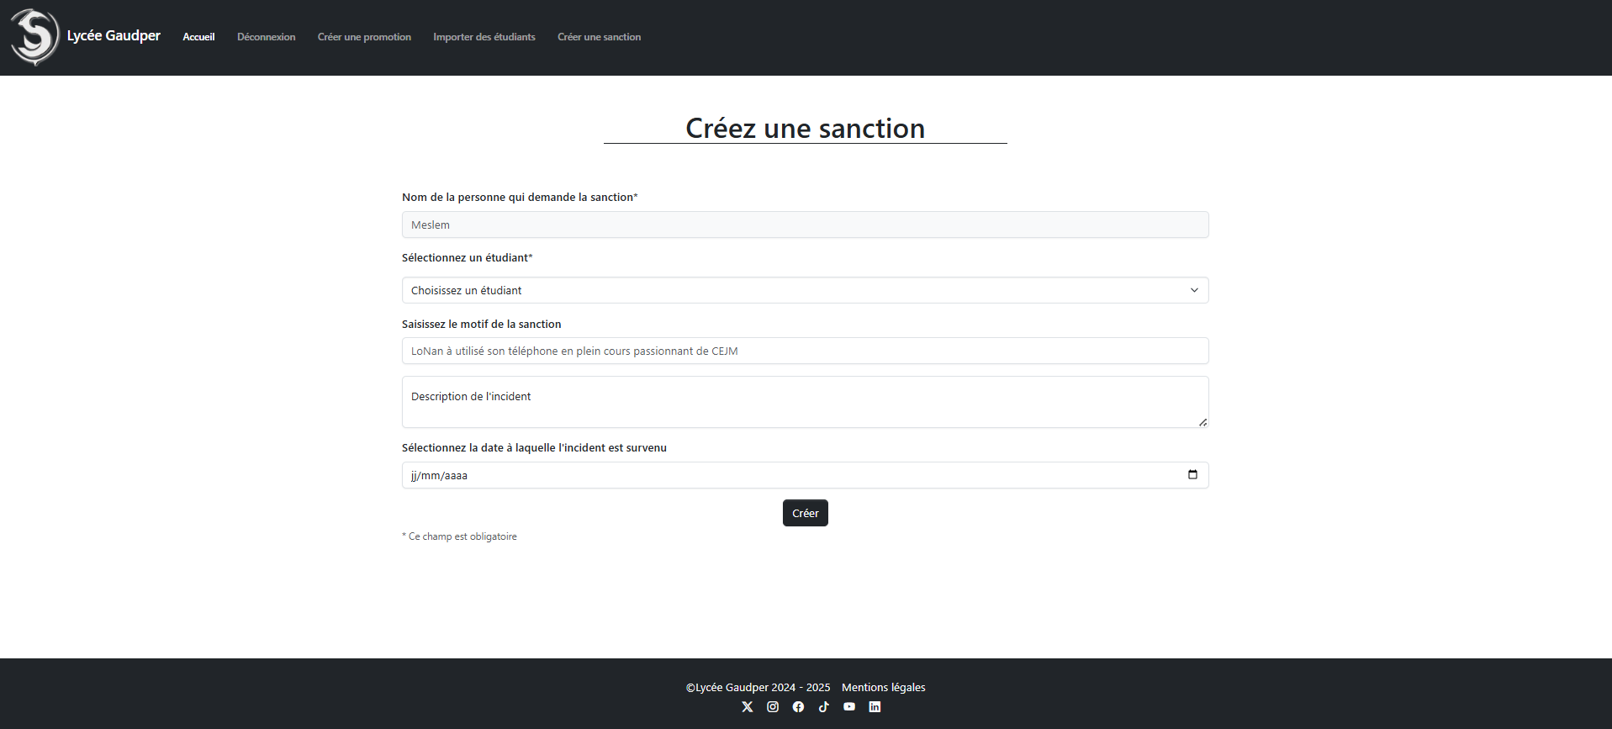Click the 'Description de l'incident' textarea
Viewport: 1612px width, 729px height.
(x=805, y=402)
